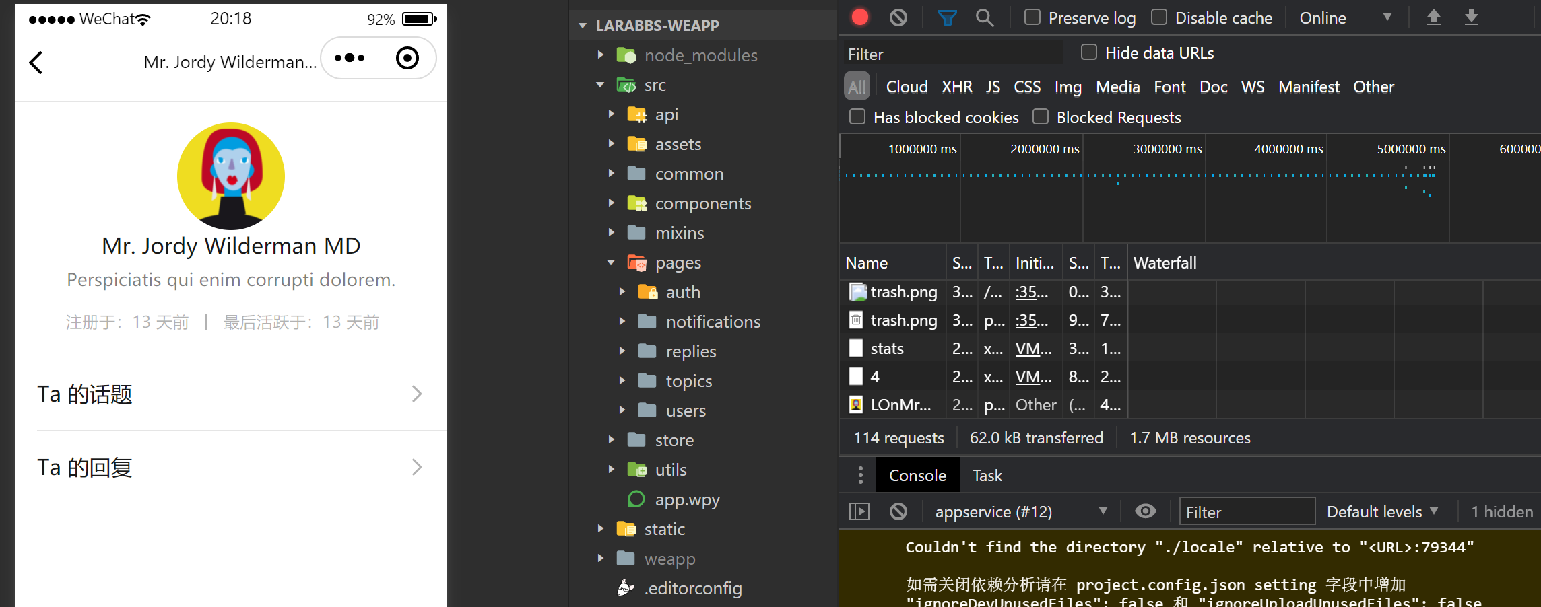Open the Online throttling dropdown
This screenshot has height=607, width=1541.
click(x=1345, y=18)
